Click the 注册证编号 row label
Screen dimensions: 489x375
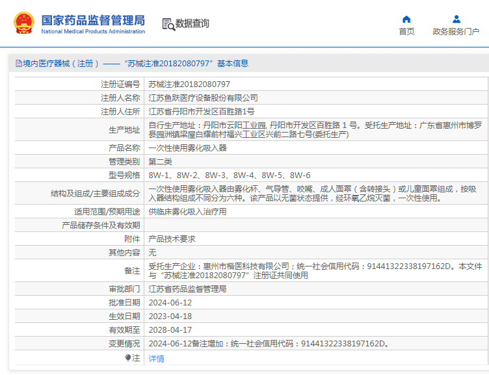pos(120,84)
